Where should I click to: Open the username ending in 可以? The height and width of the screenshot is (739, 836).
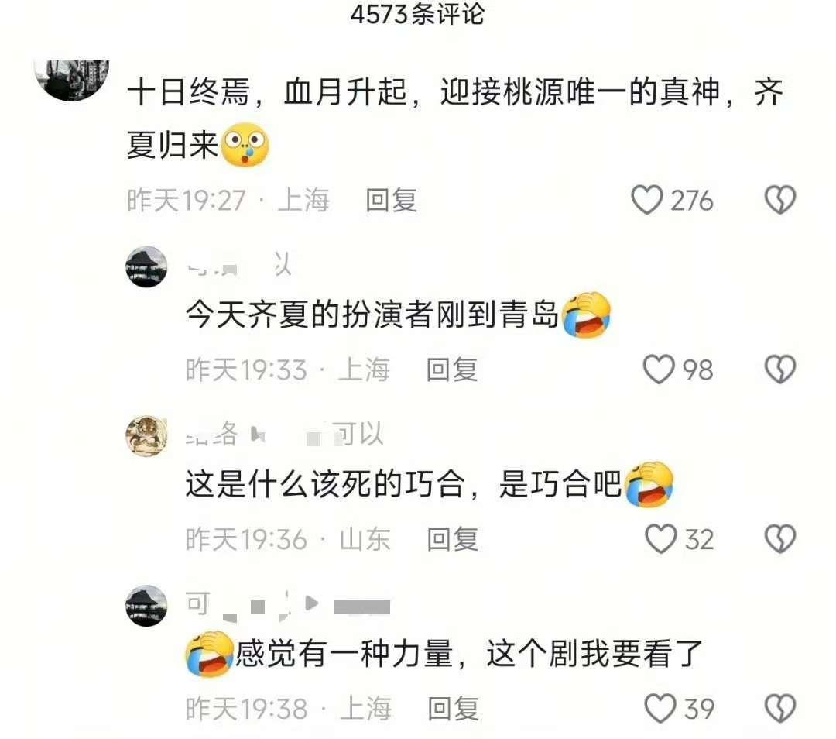[285, 433]
